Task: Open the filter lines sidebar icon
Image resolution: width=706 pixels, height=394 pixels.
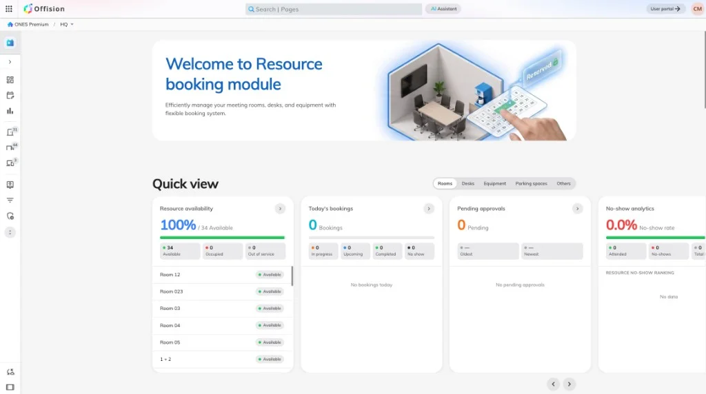Action: tap(10, 200)
